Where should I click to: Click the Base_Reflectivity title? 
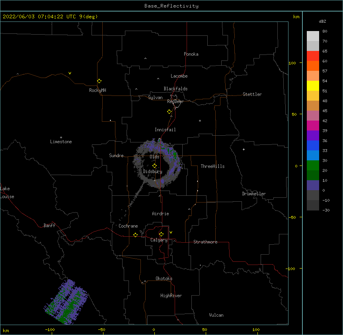pos(171,6)
